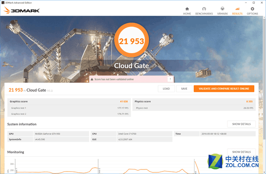Viewport: 266px width, 174px height.
Task: Open the VRMark icon
Action: [x=222, y=9]
